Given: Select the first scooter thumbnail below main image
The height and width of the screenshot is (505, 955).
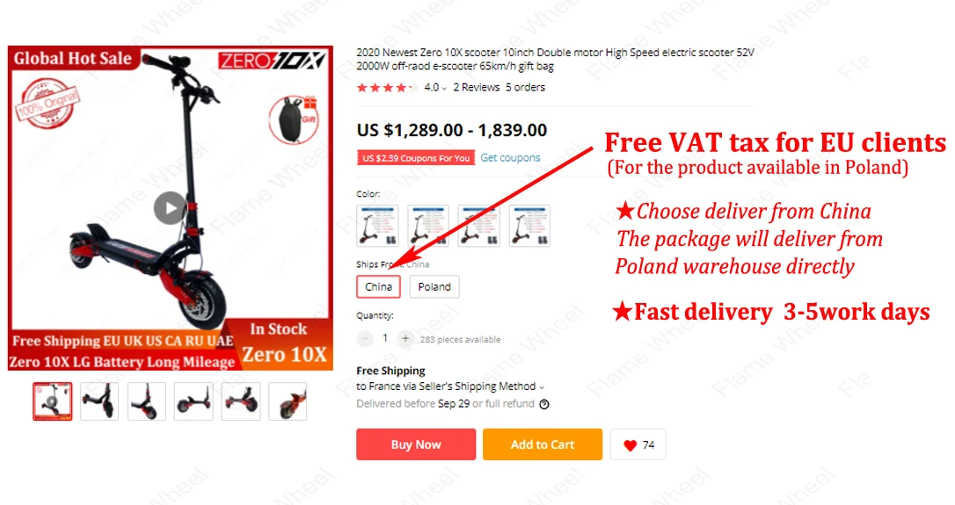Looking at the screenshot, I should tap(53, 401).
